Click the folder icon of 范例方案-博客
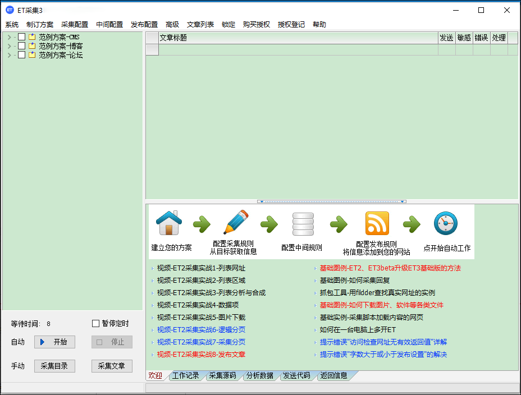This screenshot has height=395, width=521. click(32, 46)
